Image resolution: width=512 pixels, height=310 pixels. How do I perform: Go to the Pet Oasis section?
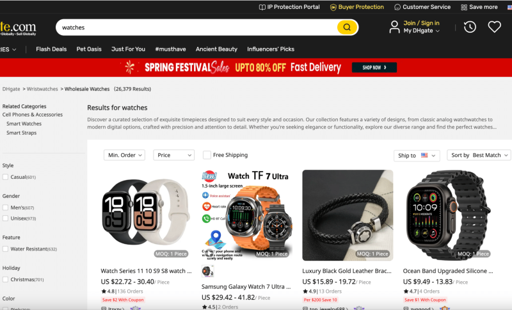pyautogui.click(x=89, y=49)
